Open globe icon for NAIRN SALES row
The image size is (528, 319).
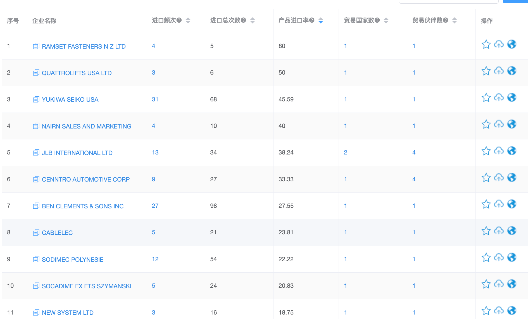pyautogui.click(x=512, y=124)
